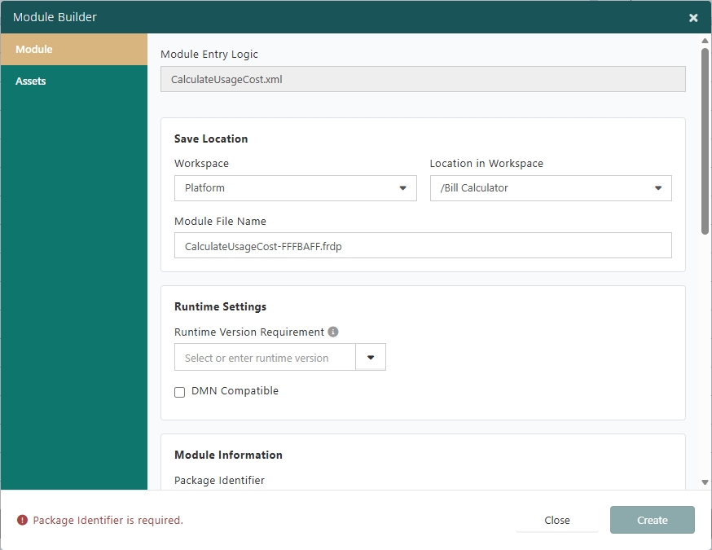
Task: Click the red error icon beside Package Identifier message
Action: coord(22,520)
